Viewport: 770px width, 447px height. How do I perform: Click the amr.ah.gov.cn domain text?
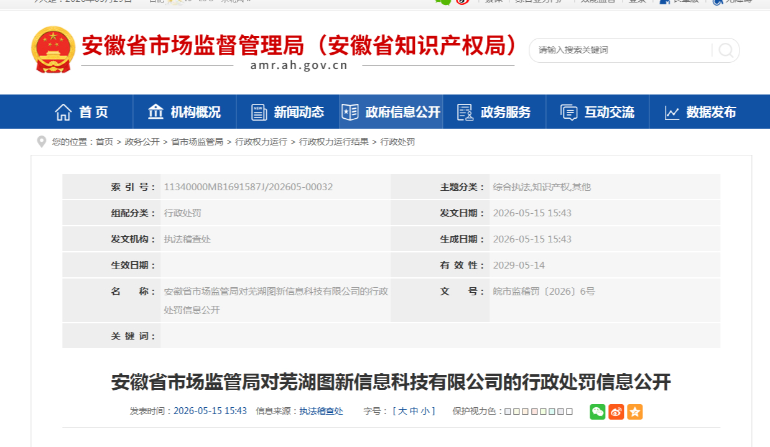(x=299, y=66)
